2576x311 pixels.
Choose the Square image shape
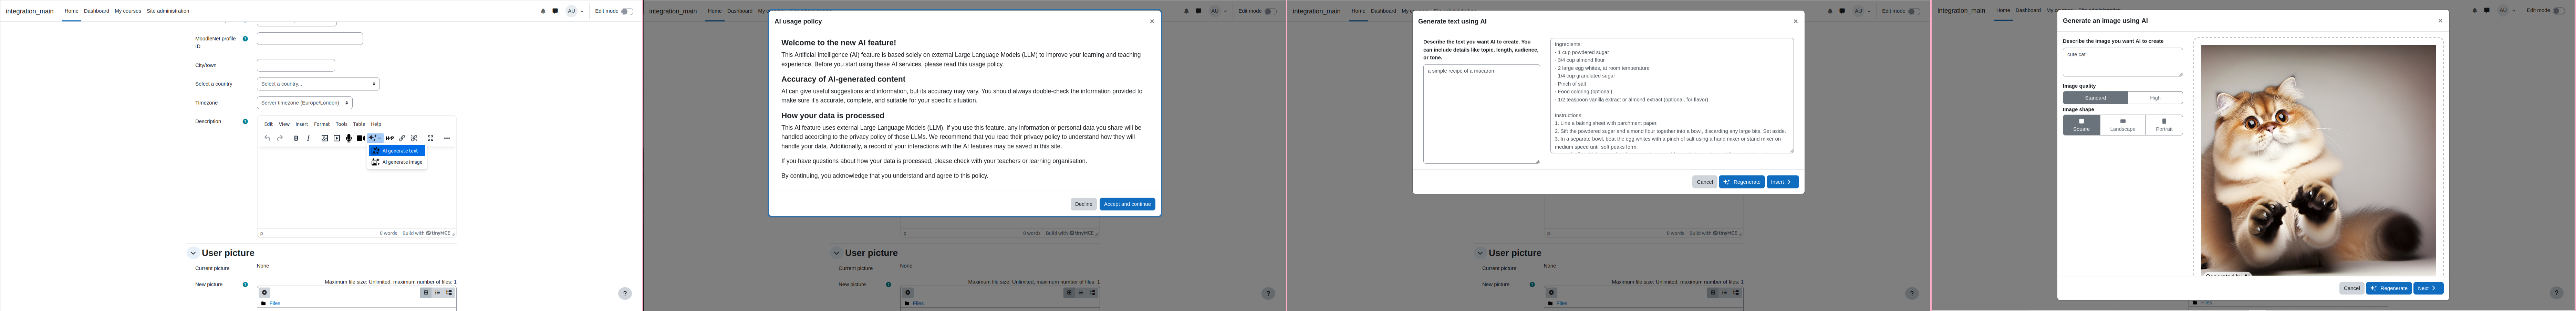click(x=2081, y=125)
